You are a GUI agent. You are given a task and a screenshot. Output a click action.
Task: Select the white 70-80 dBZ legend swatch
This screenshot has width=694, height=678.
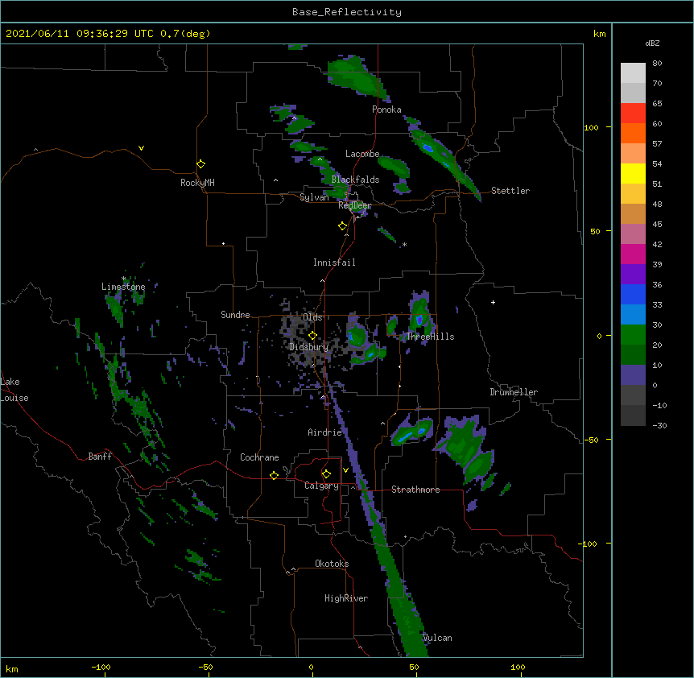pyautogui.click(x=633, y=73)
